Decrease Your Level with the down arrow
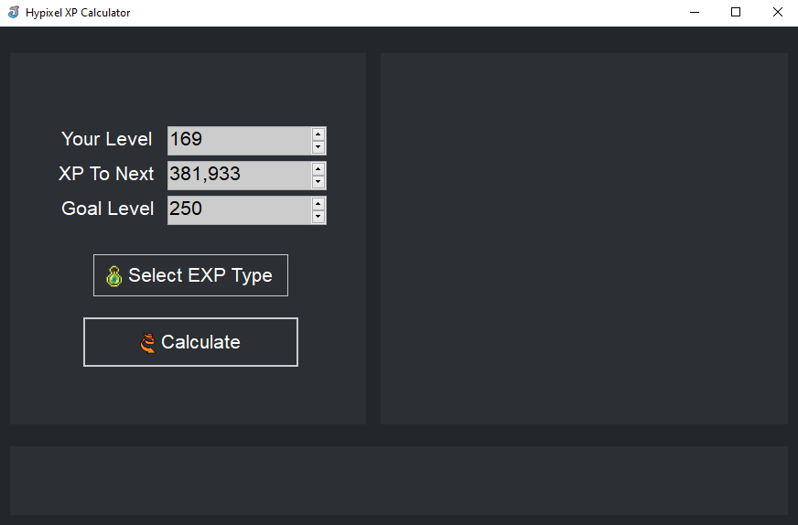The width and height of the screenshot is (798, 525). coord(318,147)
